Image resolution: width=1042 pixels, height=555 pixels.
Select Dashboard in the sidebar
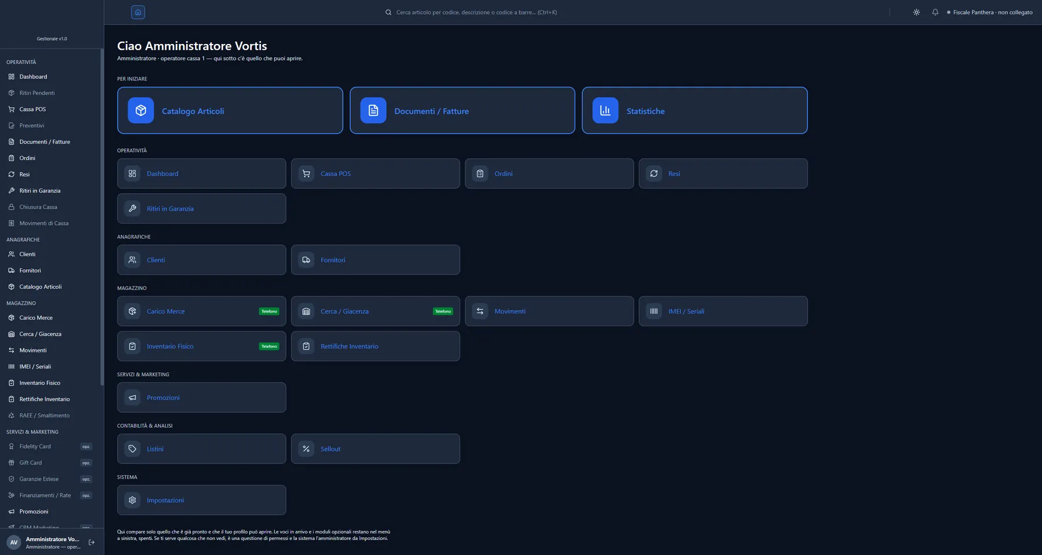[x=50, y=76]
